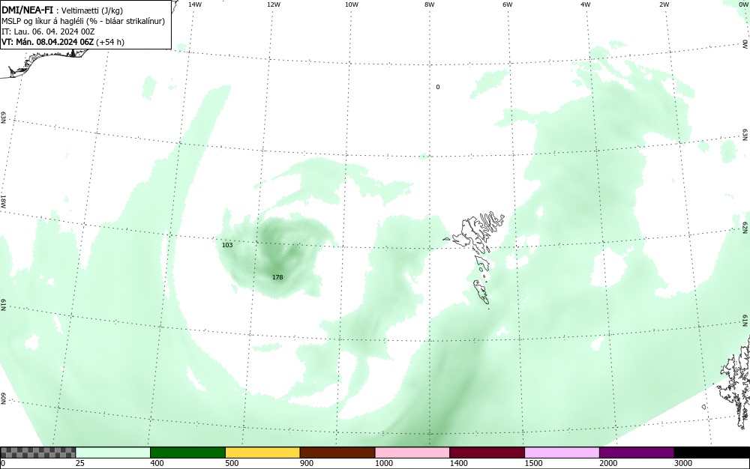
Task: Click the 400 legend tick value
Action: point(157,463)
